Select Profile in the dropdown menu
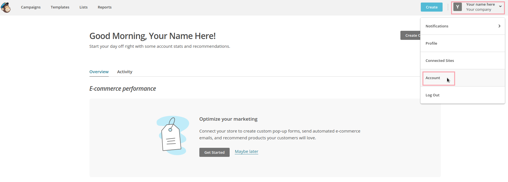 coord(463,43)
